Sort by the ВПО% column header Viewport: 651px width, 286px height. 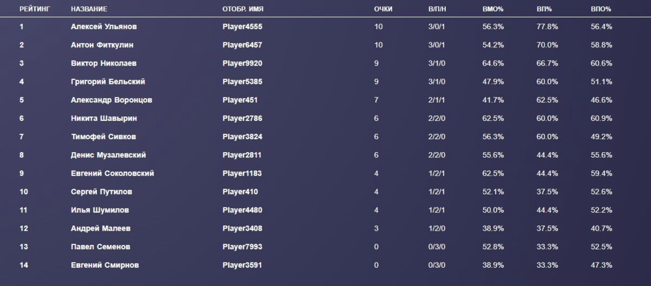602,9
